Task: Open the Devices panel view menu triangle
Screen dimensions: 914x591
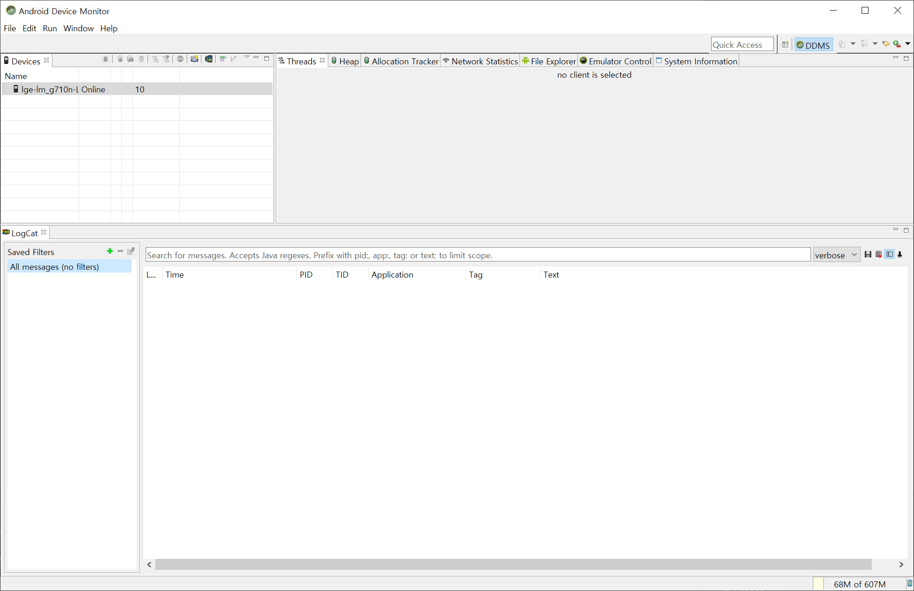Action: (x=246, y=58)
